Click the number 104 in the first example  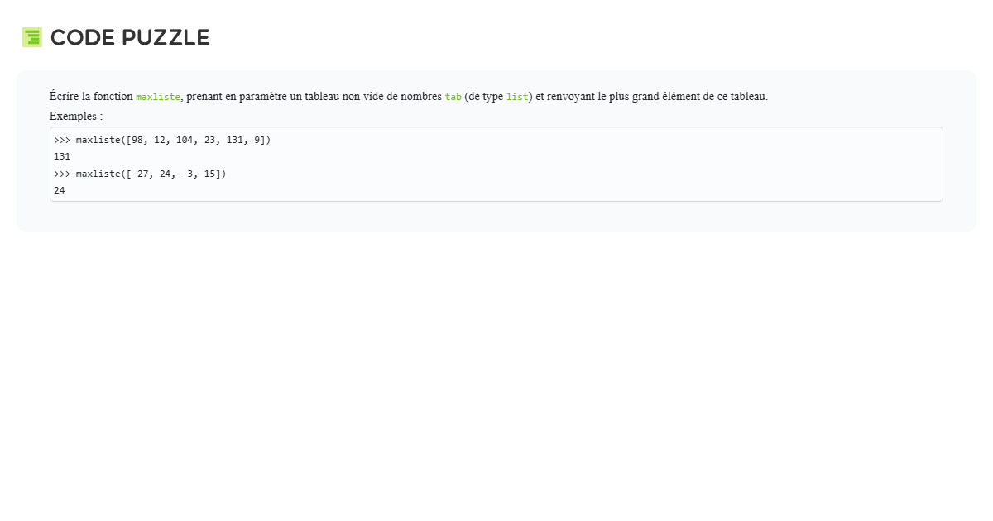(x=184, y=140)
